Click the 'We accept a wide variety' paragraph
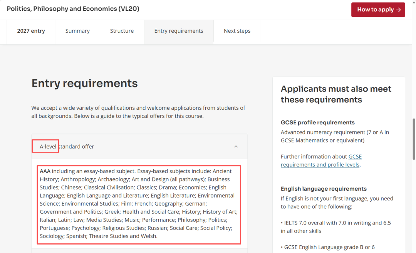Image resolution: width=416 pixels, height=253 pixels. [138, 112]
